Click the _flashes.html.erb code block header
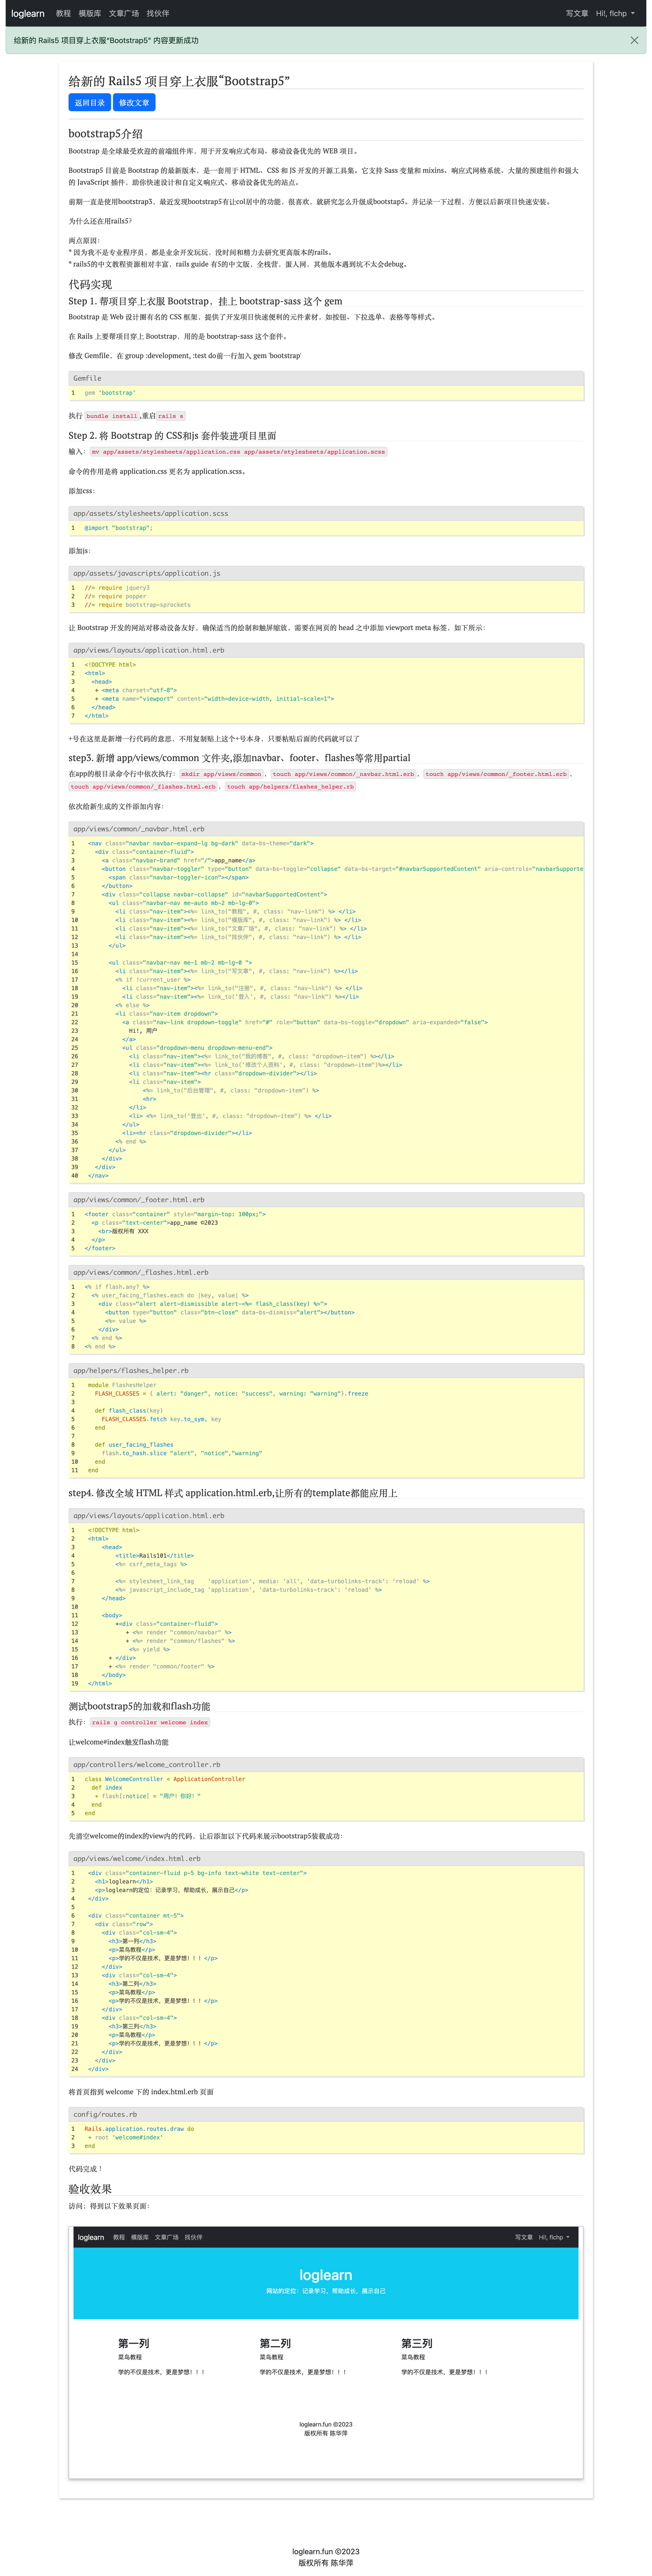The image size is (652, 2576). coord(326,1272)
